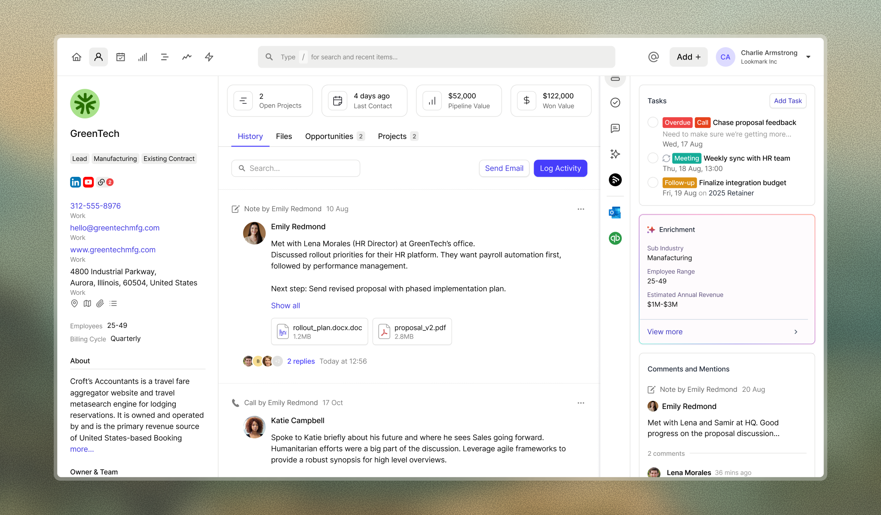The image size is (881, 515).
Task: Open the bar chart reports icon
Action: click(x=143, y=57)
